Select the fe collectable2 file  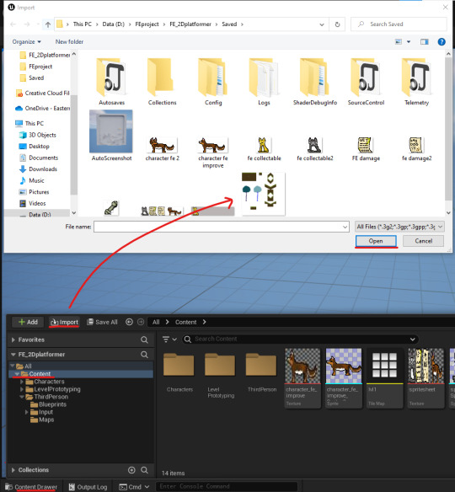315,149
